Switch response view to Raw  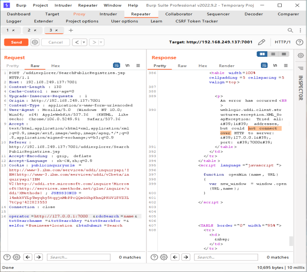pos(182,66)
